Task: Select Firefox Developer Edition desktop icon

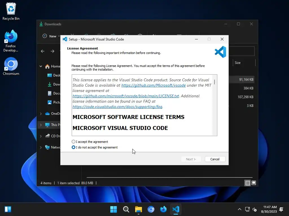Action: (x=11, y=41)
